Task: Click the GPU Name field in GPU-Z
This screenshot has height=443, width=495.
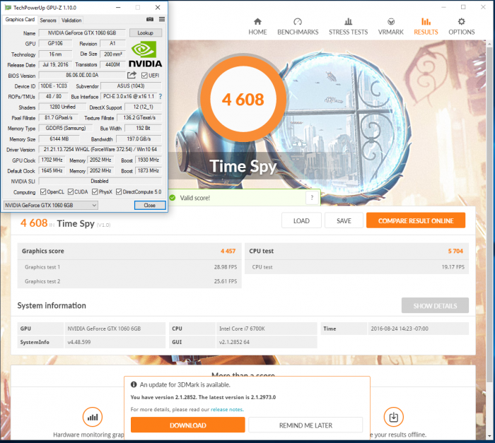Action: [82, 33]
